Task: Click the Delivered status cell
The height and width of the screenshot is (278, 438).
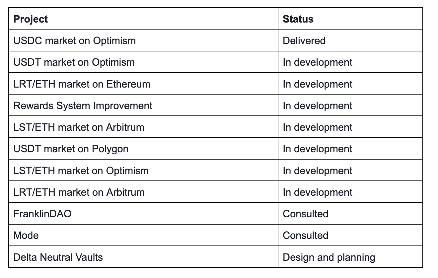Action: click(x=304, y=41)
